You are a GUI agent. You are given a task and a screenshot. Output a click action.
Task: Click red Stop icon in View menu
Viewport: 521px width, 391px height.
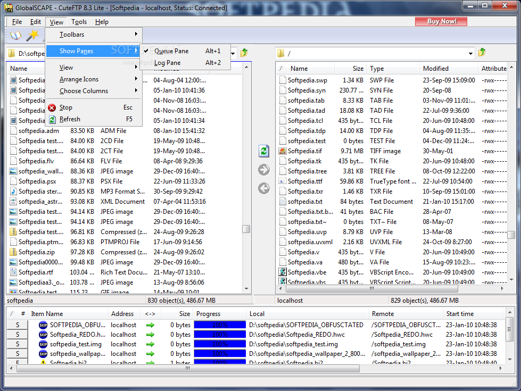coord(52,107)
